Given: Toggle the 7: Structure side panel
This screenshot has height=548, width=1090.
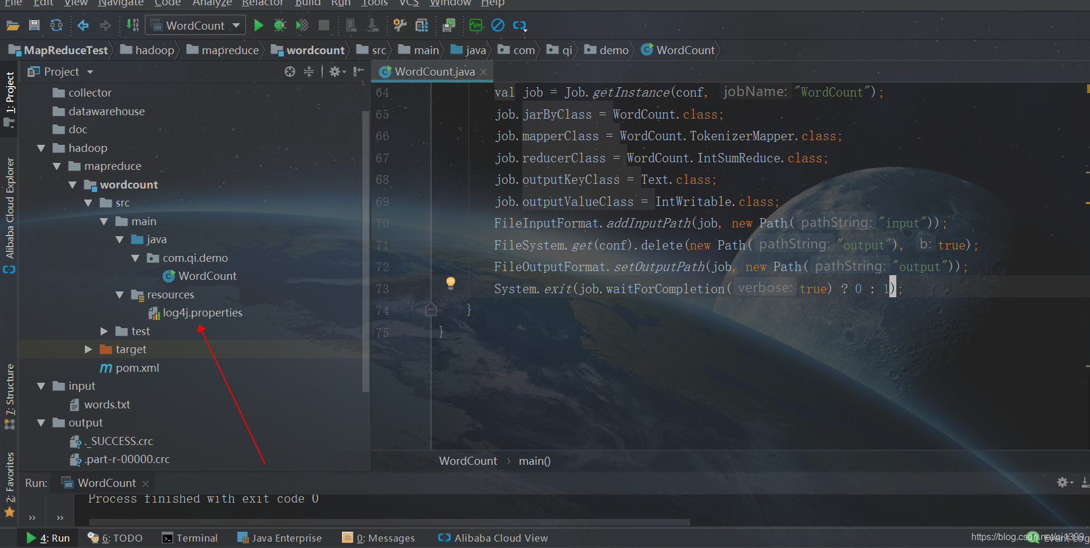Looking at the screenshot, I should (x=9, y=396).
